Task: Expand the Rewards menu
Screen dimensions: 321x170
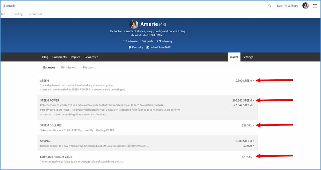Action: 91,57
